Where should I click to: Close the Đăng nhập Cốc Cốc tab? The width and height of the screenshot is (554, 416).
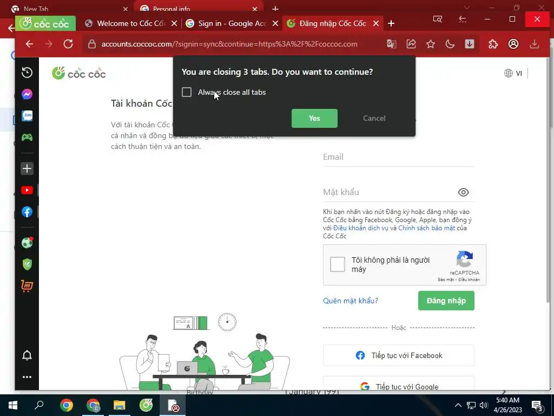click(376, 23)
